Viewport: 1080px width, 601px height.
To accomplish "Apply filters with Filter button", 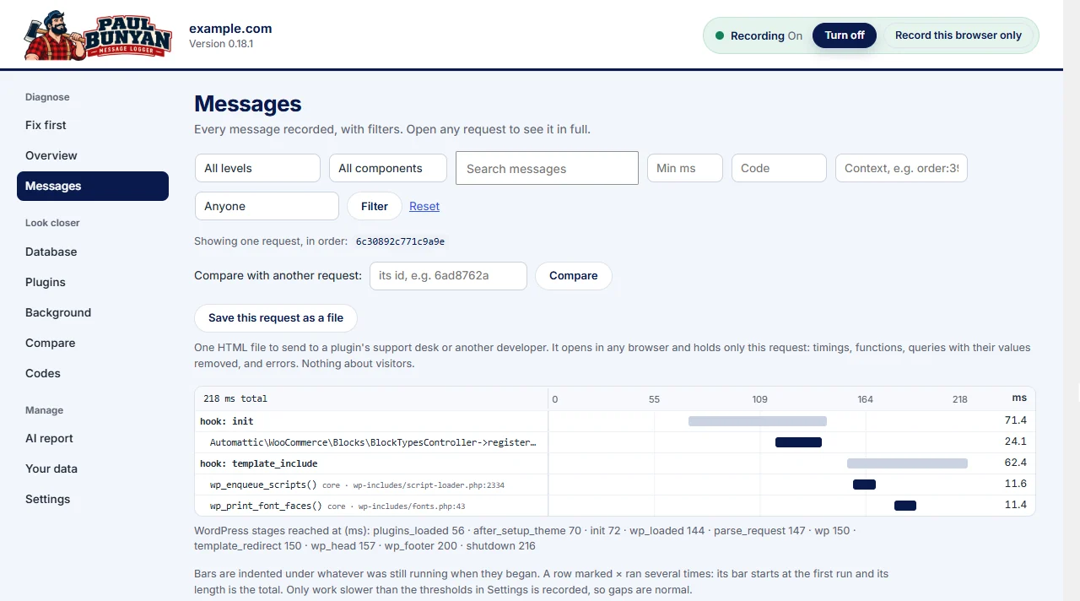I will tap(375, 206).
